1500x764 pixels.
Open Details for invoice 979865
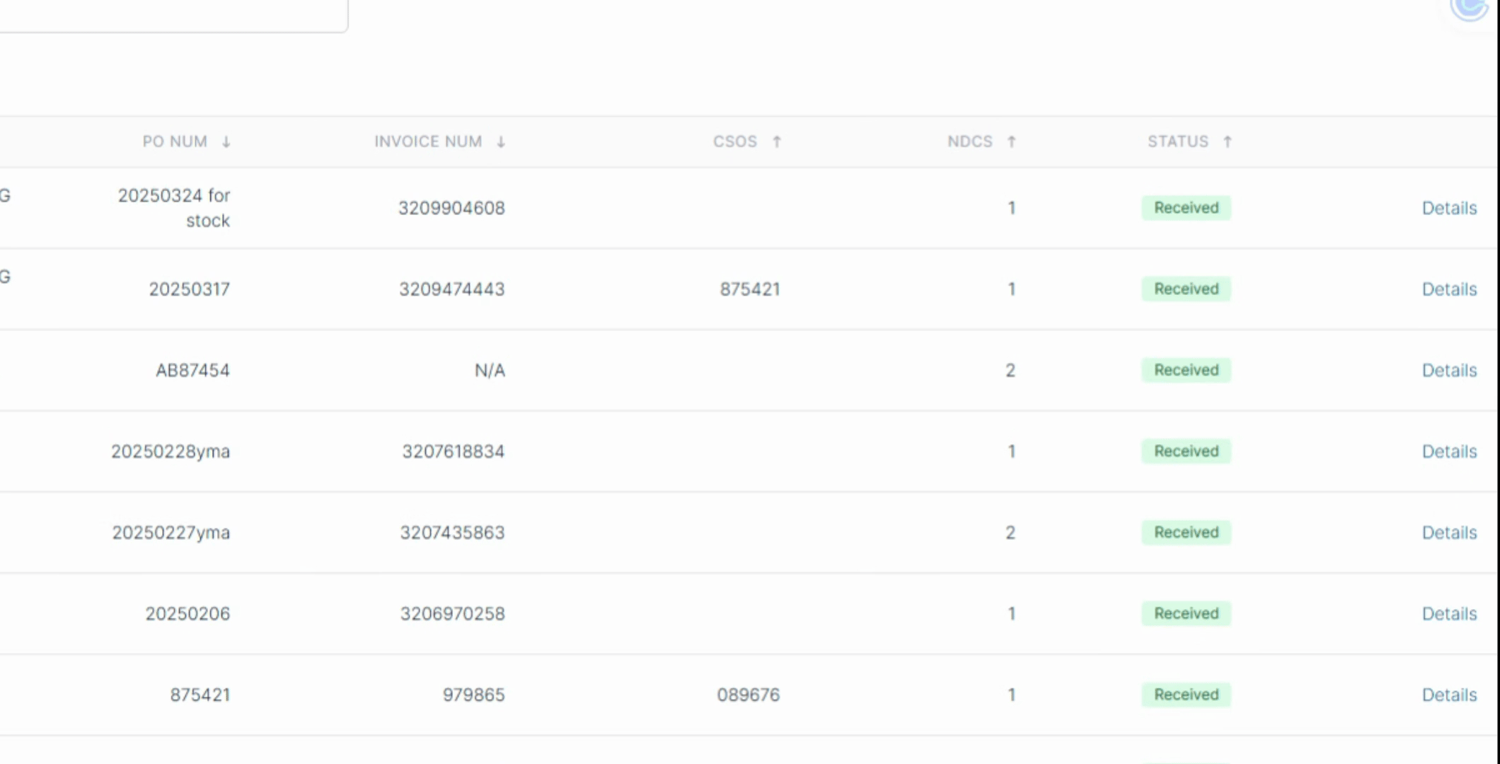tap(1449, 695)
